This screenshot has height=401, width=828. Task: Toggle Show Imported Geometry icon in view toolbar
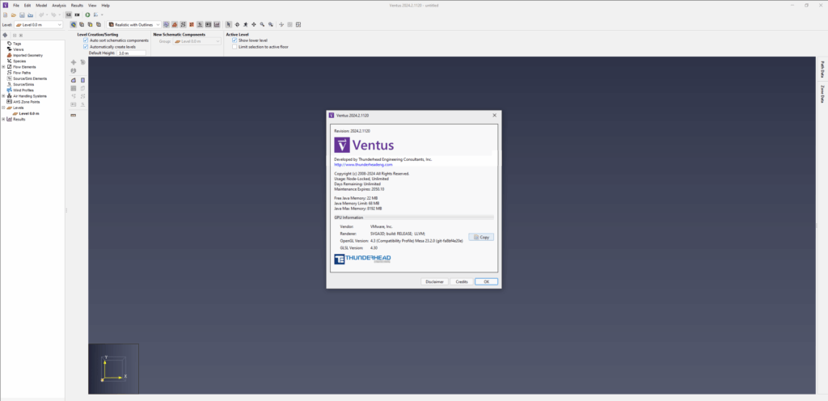(x=175, y=24)
